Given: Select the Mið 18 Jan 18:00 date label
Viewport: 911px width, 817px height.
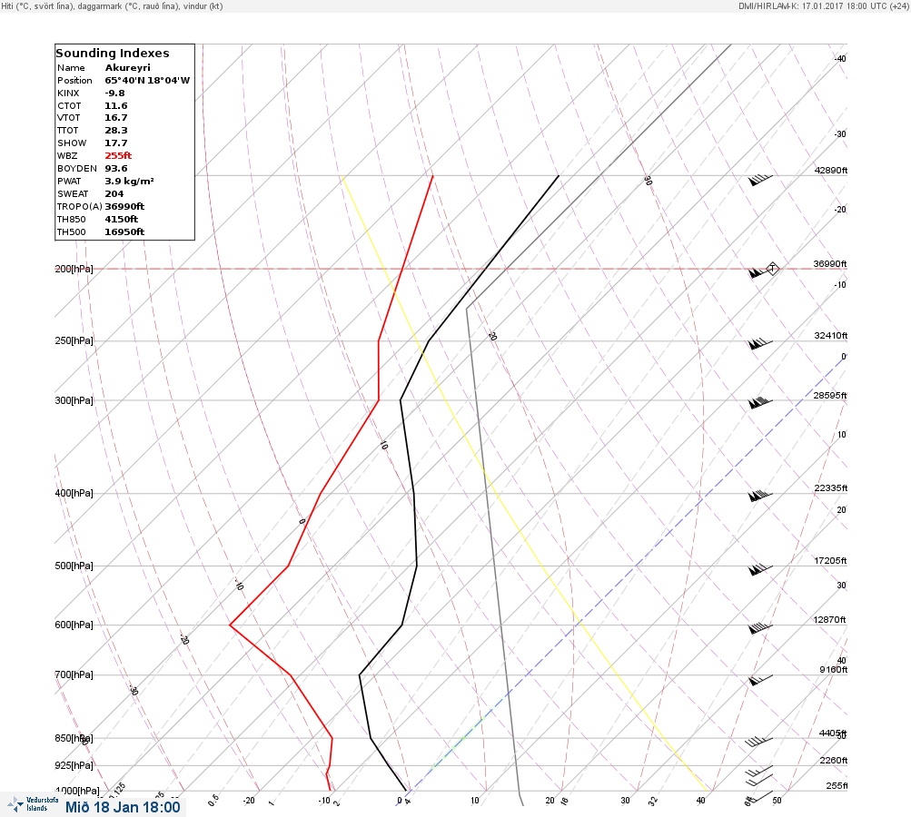Looking at the screenshot, I should coord(123,807).
